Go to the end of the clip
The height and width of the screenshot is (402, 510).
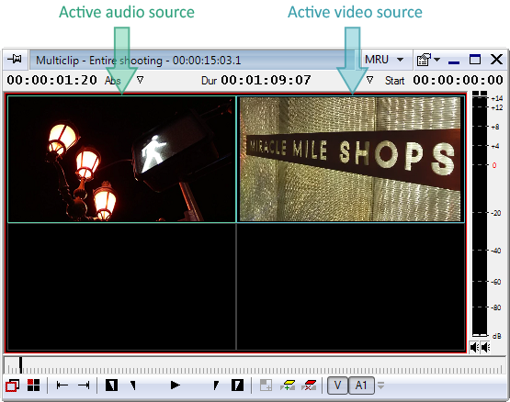coord(84,385)
